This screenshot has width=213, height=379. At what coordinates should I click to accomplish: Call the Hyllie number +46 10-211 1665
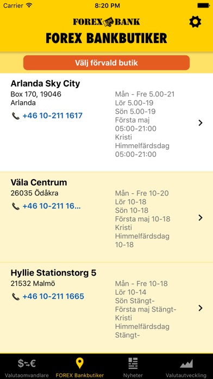[x=53, y=296]
